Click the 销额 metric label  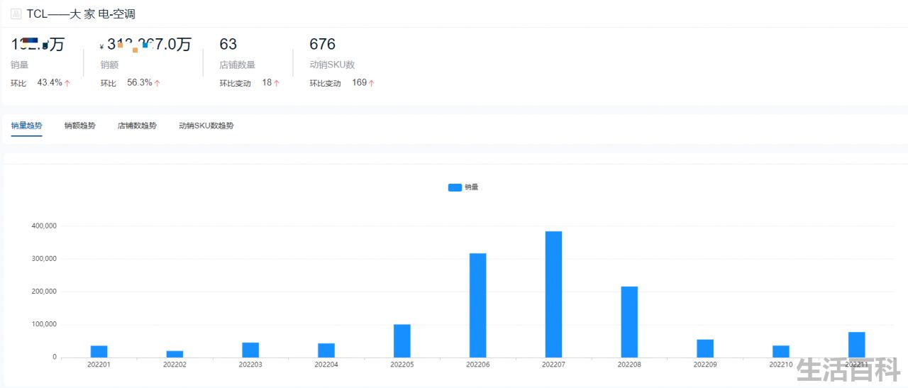pyautogui.click(x=109, y=65)
